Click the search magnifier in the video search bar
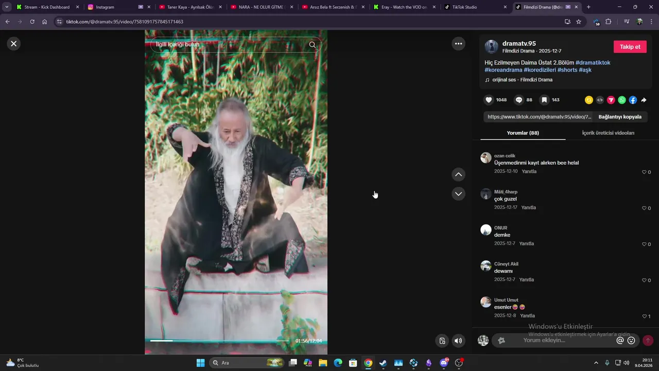Viewport: 659px width, 371px height. (313, 45)
